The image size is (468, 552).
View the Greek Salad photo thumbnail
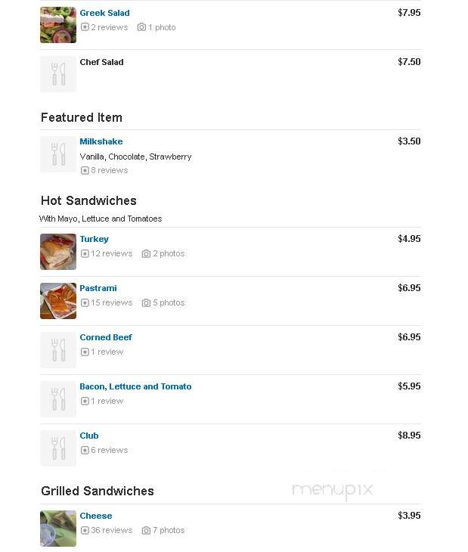58,25
